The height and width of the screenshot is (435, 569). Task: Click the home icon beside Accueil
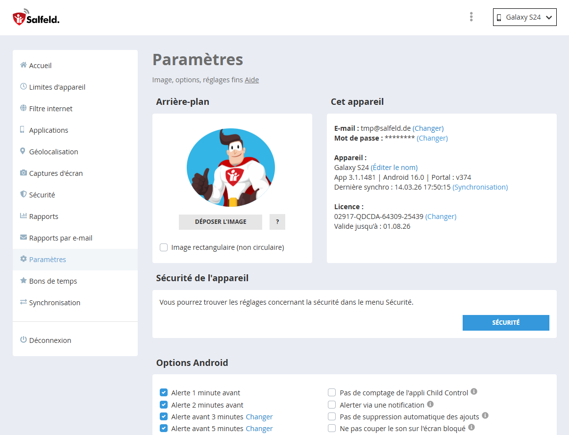pos(23,65)
